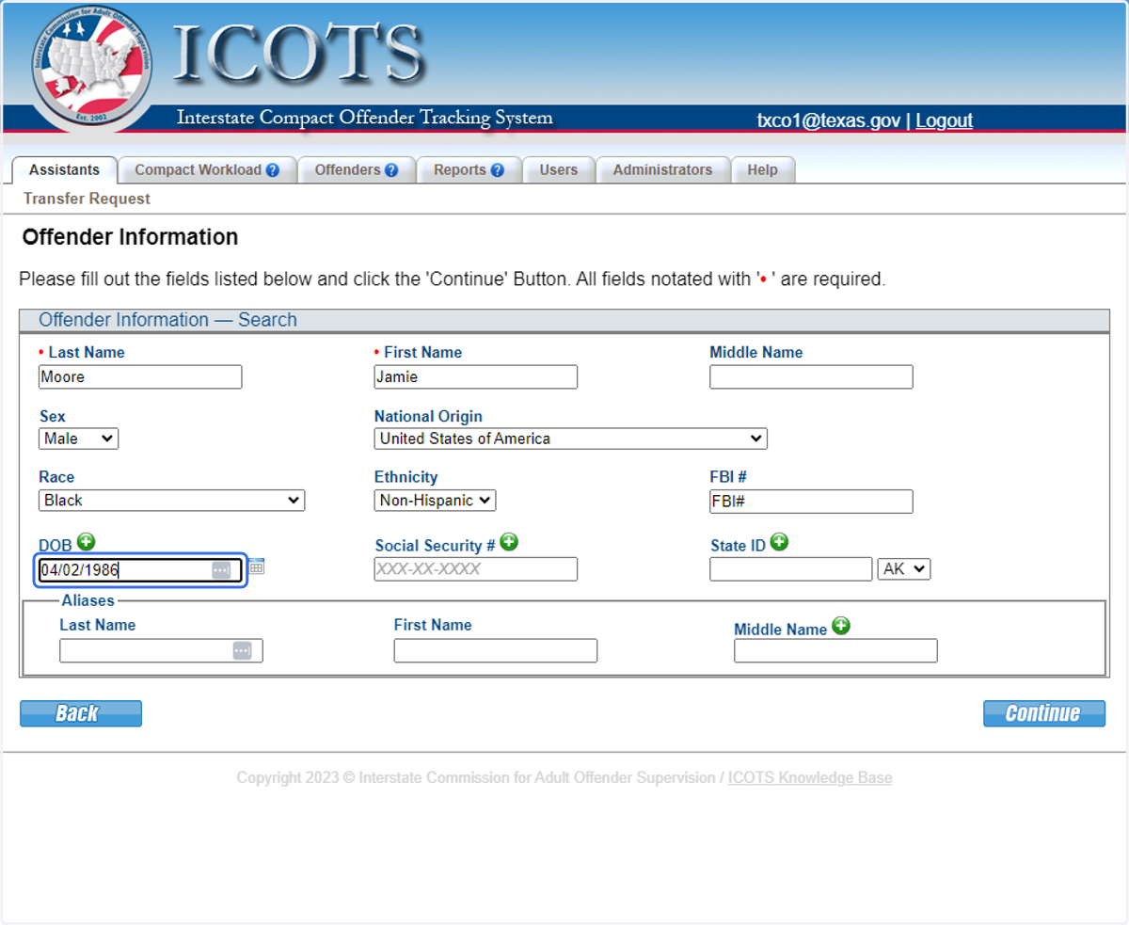Open the State ID state dropdown
This screenshot has width=1129, height=925.
904,569
